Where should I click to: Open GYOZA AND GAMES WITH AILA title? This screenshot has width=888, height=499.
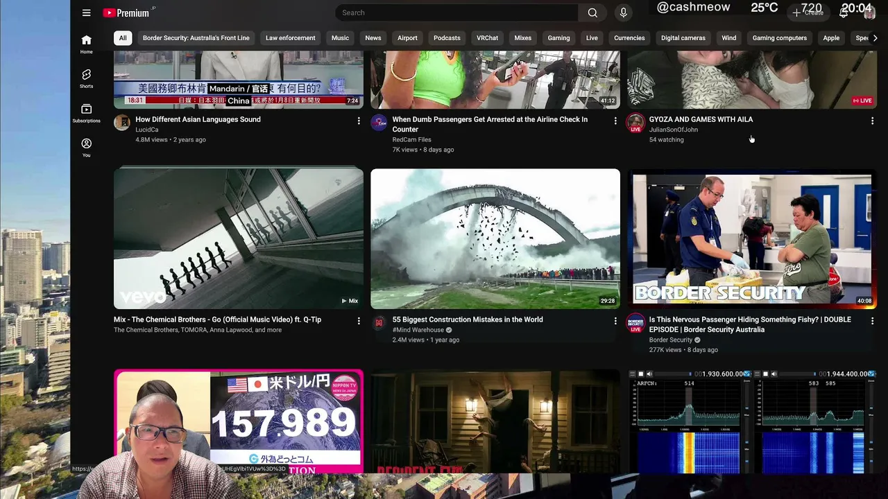(x=701, y=119)
